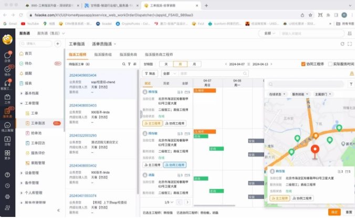
Task: Toggle 主工程师 on the top engineer card
Action: point(152,123)
